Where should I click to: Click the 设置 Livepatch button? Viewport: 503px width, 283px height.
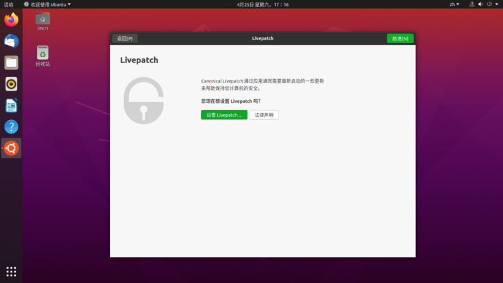coord(224,115)
